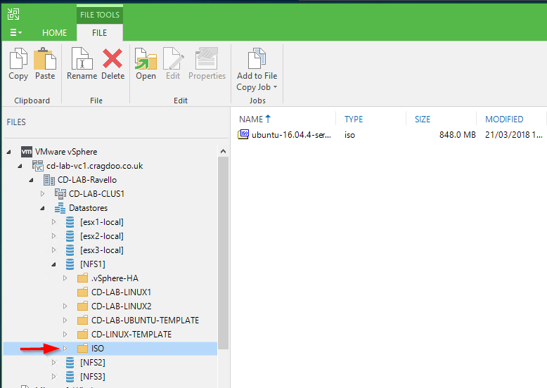Click the CD-LAB-Ravello datacenter icon
This screenshot has width=547, height=388.
tap(49, 180)
